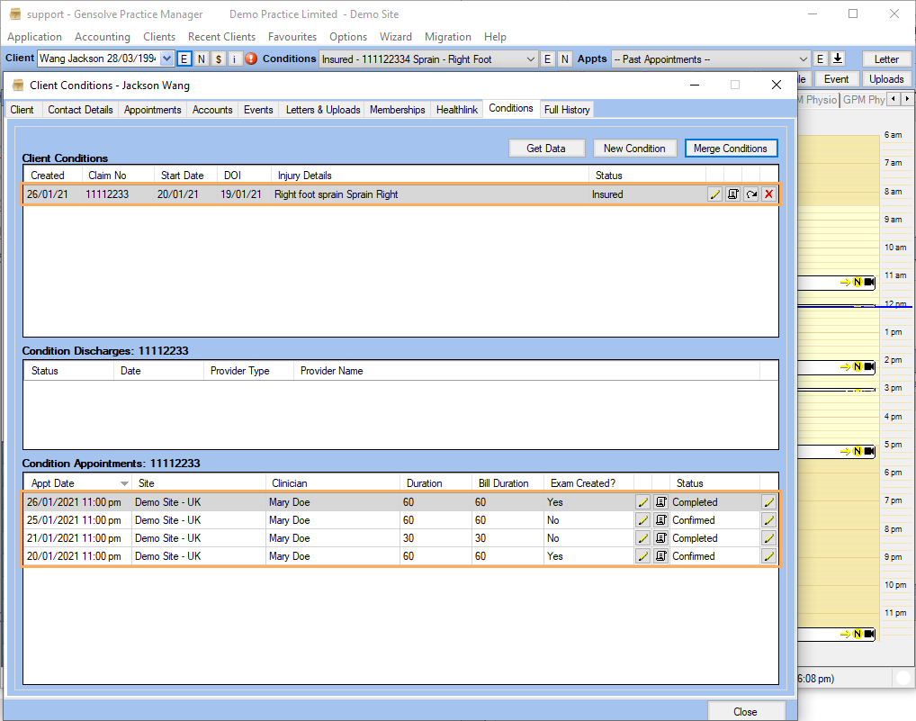Click the download arrow icon beside the Appts dropdown

pos(837,59)
